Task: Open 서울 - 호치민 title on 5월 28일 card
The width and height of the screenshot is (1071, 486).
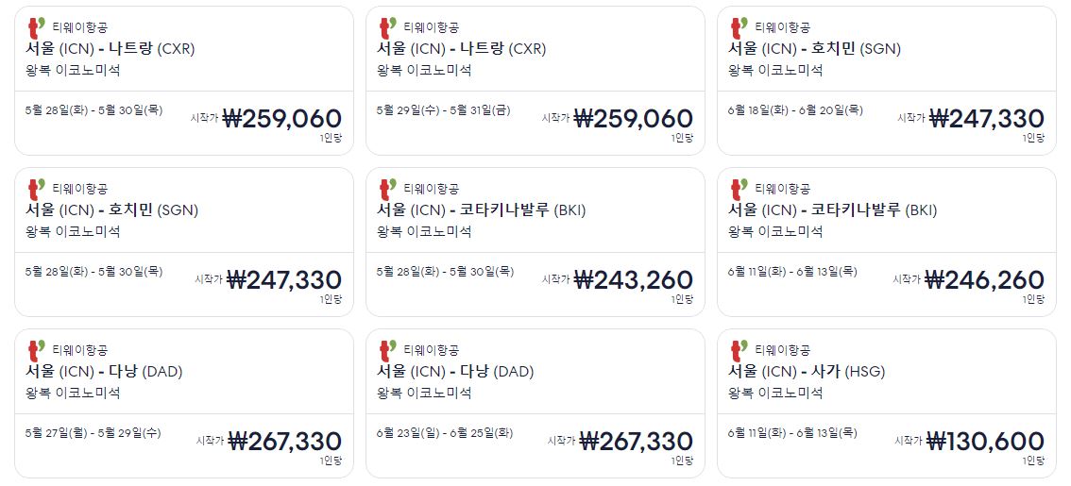Action: click(x=112, y=210)
